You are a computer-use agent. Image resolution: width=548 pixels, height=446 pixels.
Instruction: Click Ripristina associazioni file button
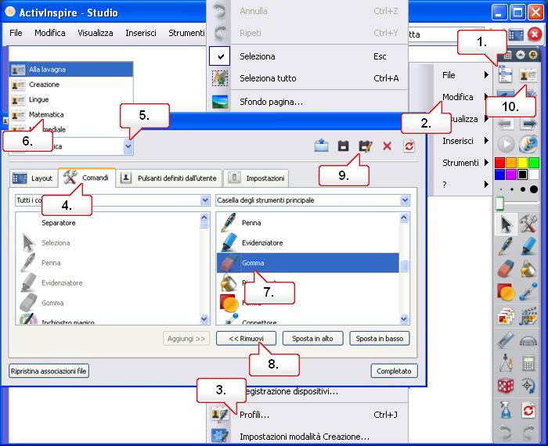49,371
